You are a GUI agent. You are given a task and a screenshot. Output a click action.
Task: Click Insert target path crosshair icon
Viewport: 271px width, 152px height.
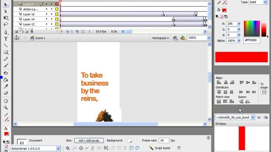[81, 148]
